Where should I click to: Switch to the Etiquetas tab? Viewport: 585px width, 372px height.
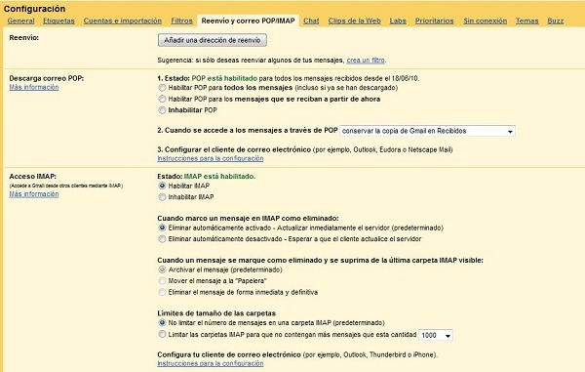(x=58, y=21)
